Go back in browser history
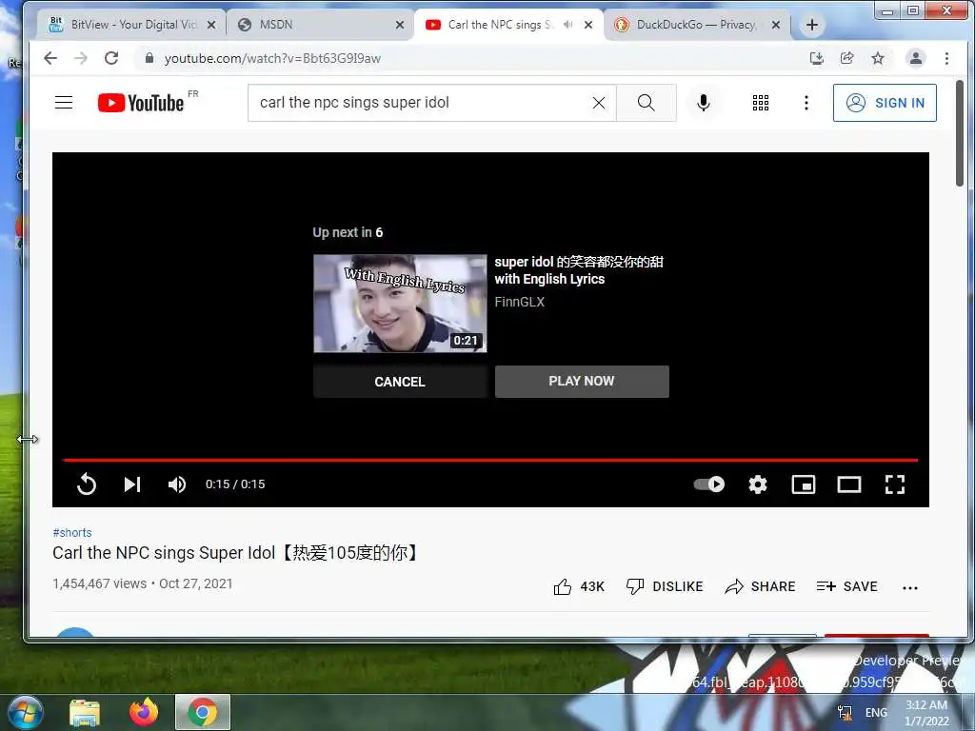Screen dimensions: 975x731 coord(50,58)
